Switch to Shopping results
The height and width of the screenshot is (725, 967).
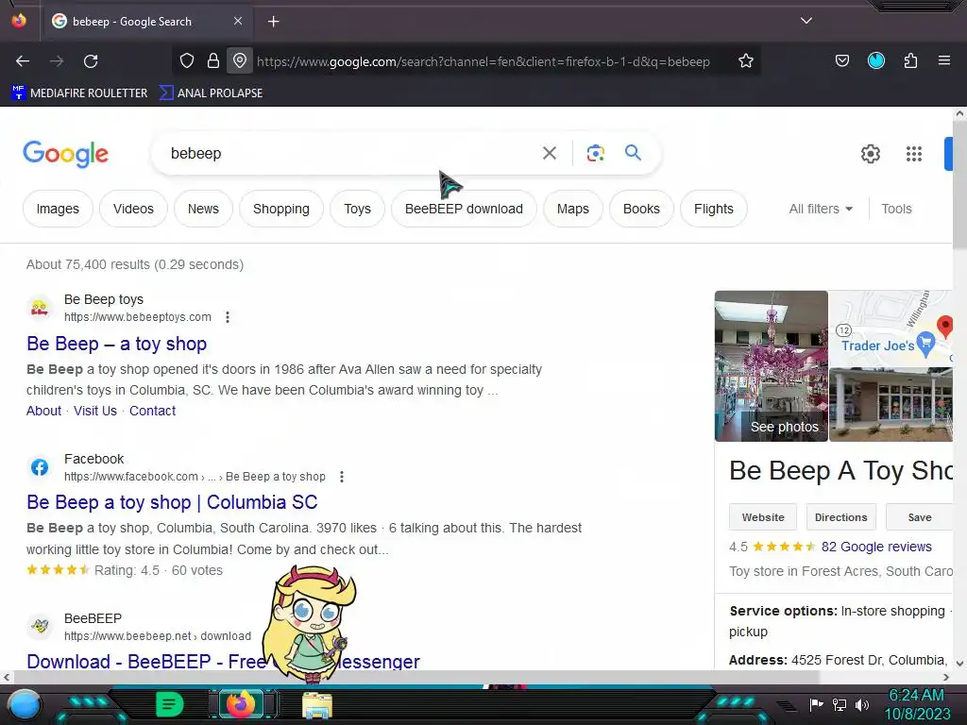pyautogui.click(x=281, y=209)
